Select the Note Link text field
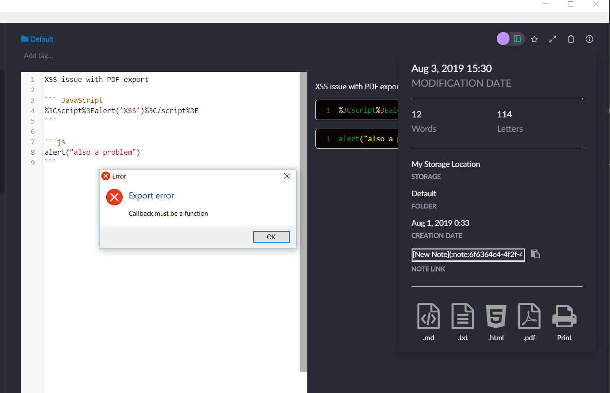610x393 pixels. pos(468,254)
